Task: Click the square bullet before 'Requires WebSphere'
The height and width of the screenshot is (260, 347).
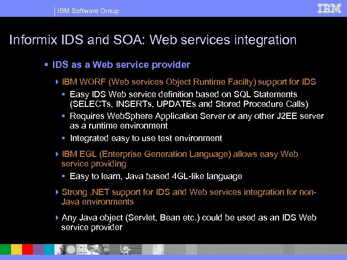Action: 64,116
